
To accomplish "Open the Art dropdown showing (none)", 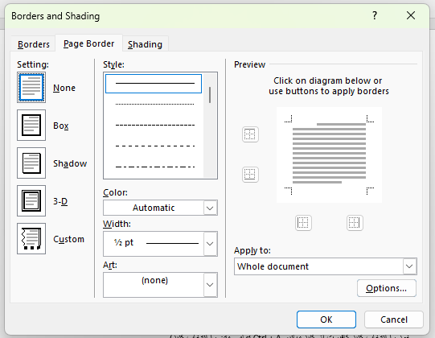I will click(160, 285).
